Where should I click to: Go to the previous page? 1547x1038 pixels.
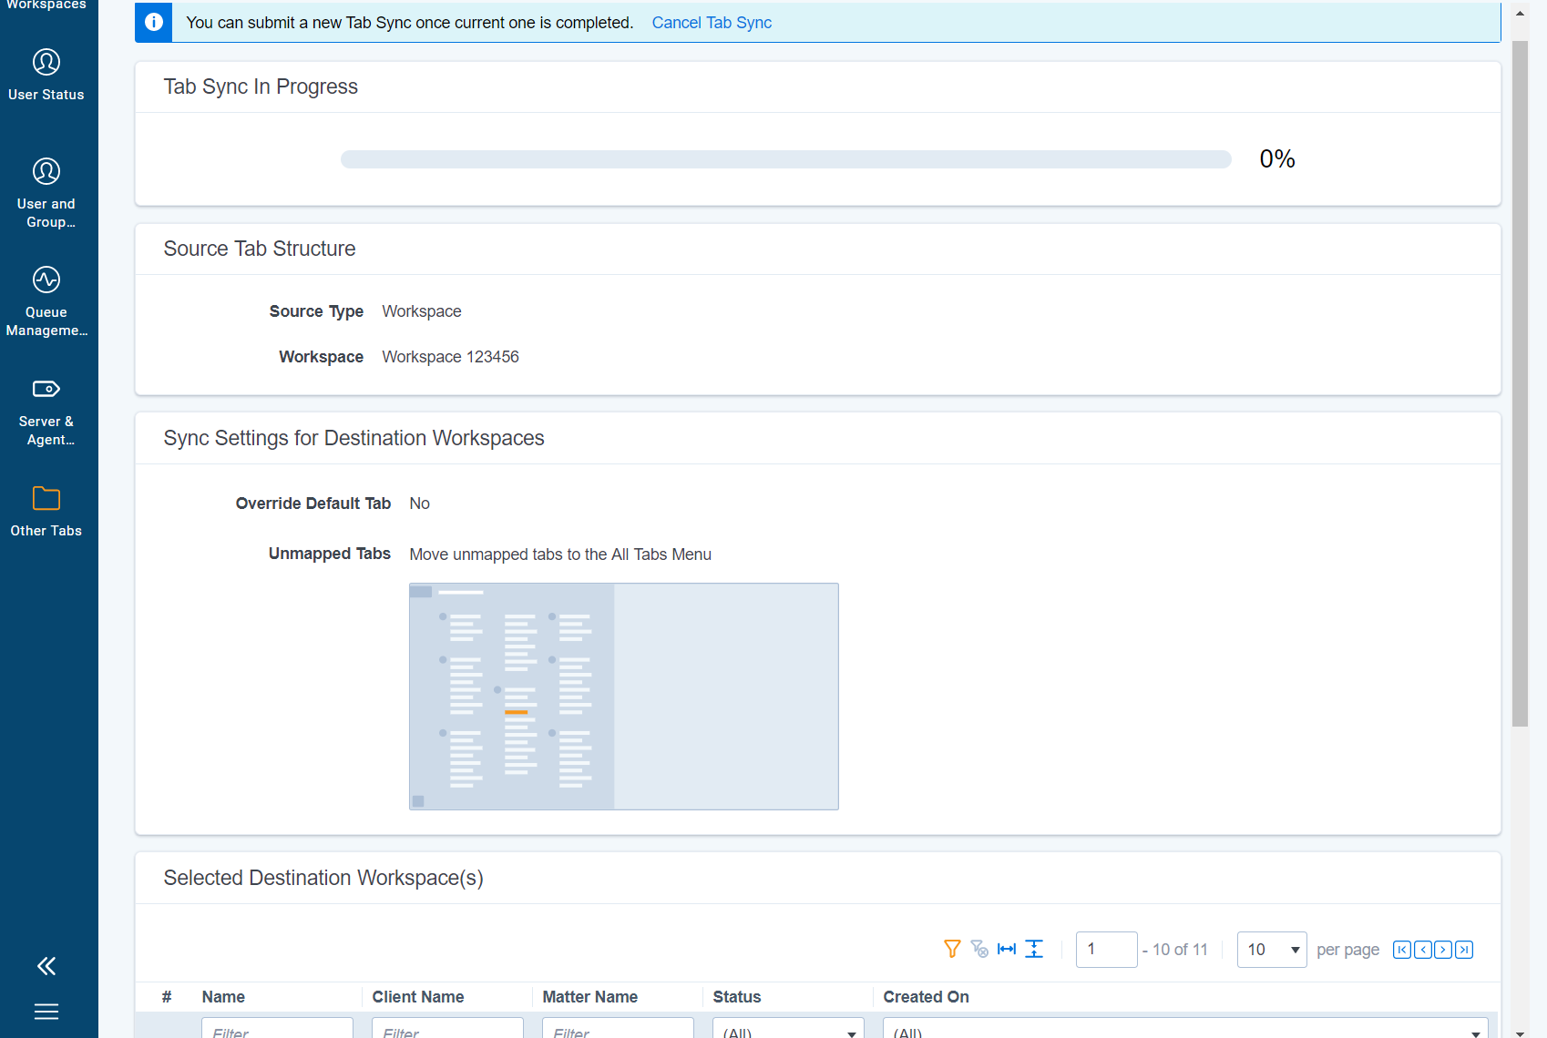1422,950
